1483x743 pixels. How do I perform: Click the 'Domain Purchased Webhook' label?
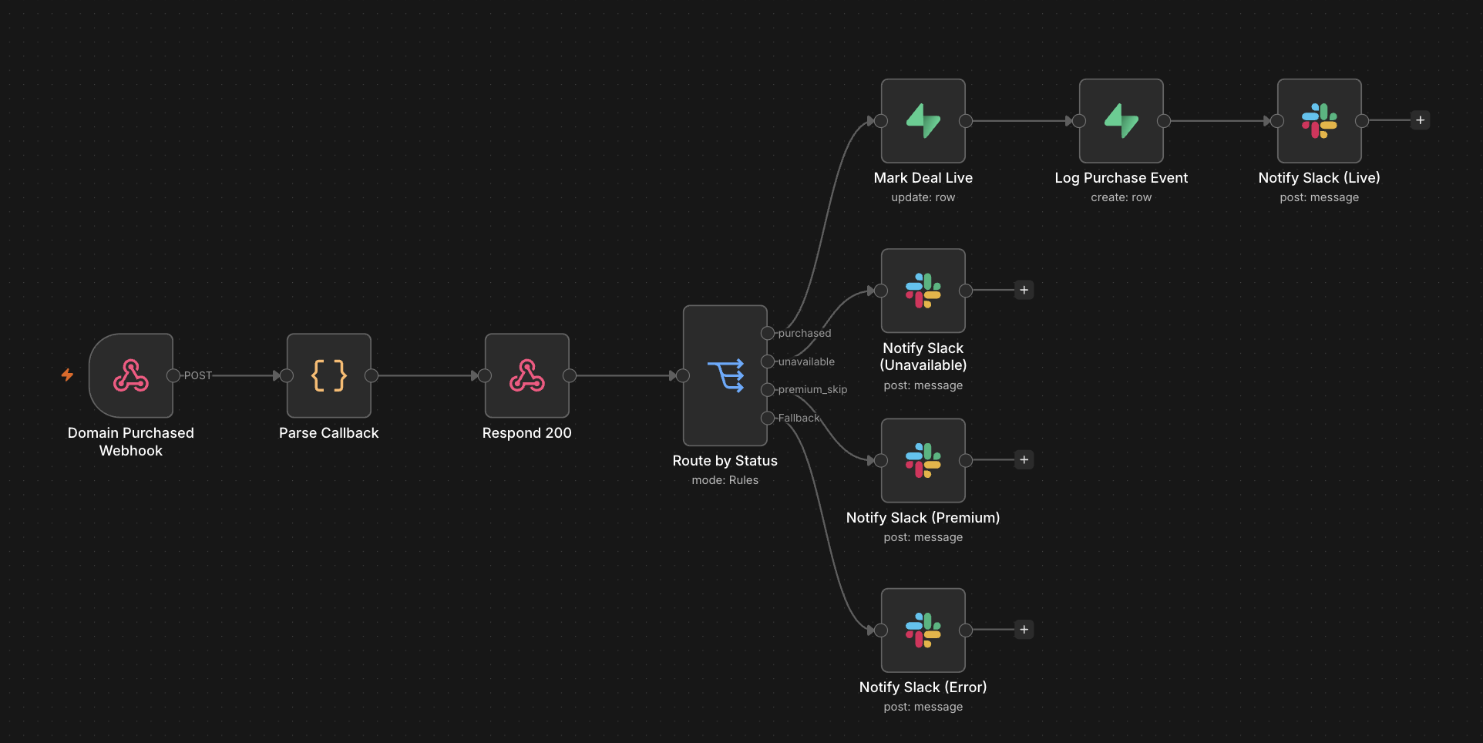click(131, 442)
